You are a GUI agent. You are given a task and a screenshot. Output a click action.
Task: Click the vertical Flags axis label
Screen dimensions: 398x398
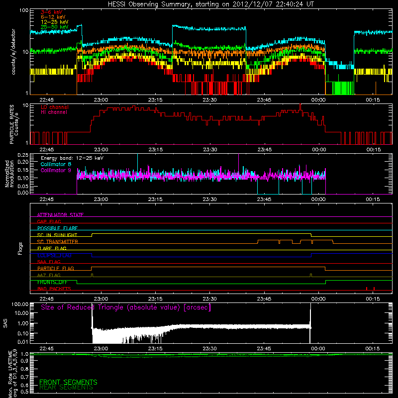20,248
